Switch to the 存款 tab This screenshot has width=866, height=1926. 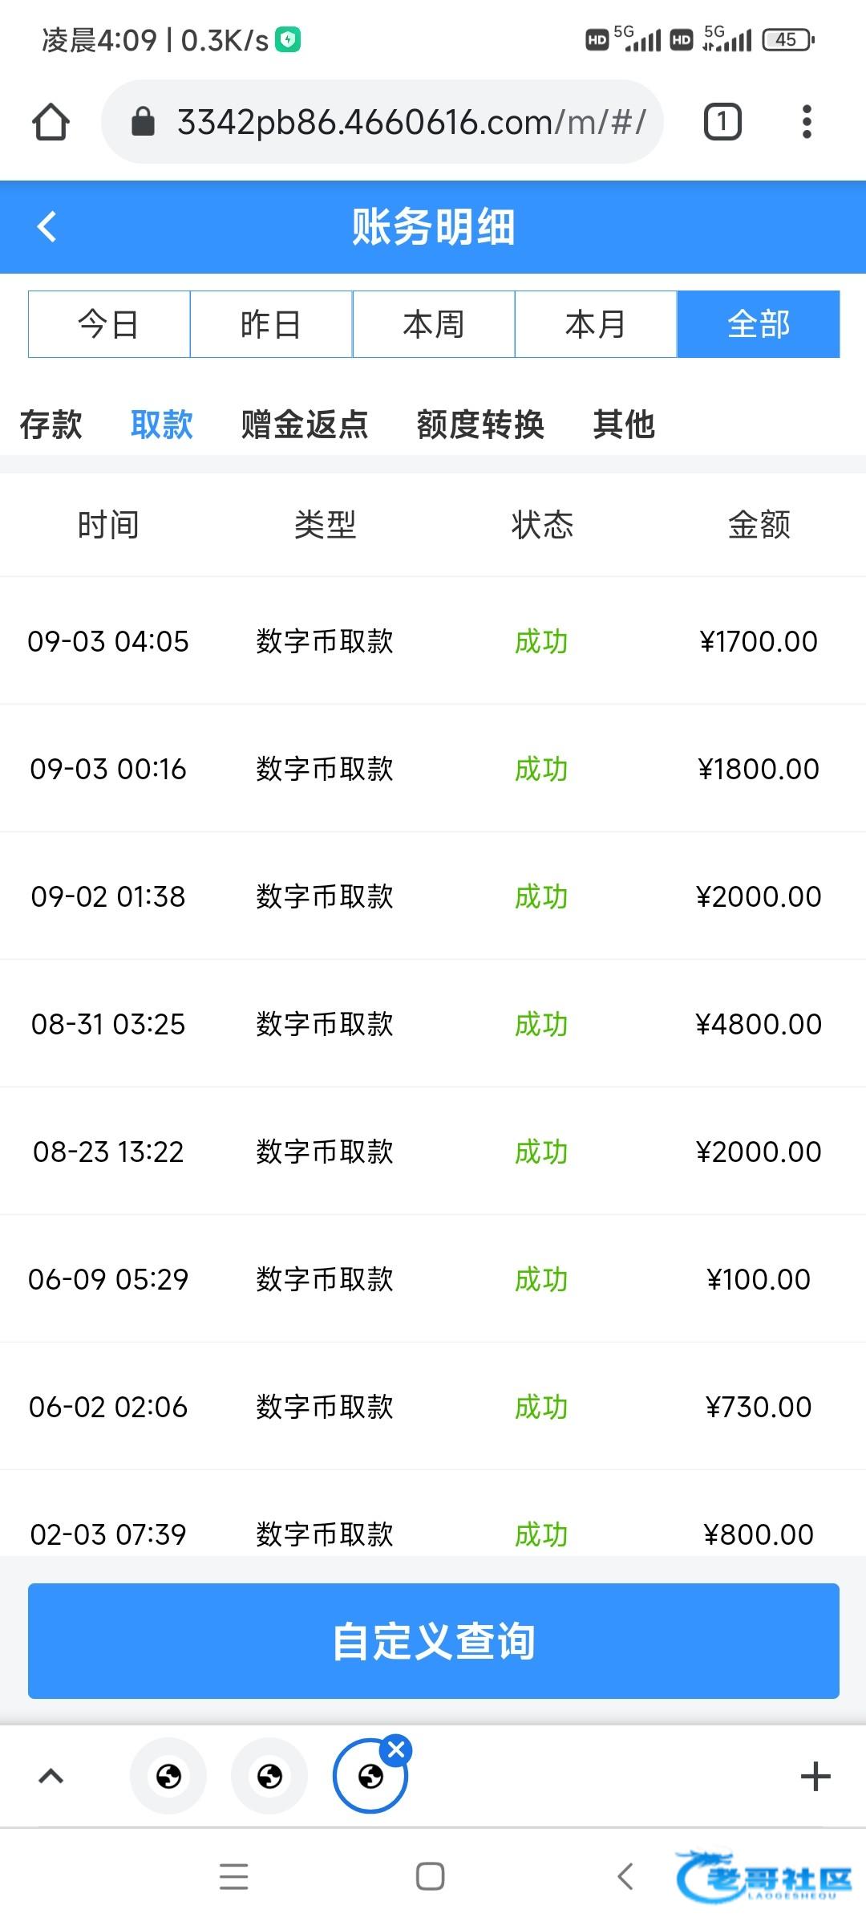51,425
